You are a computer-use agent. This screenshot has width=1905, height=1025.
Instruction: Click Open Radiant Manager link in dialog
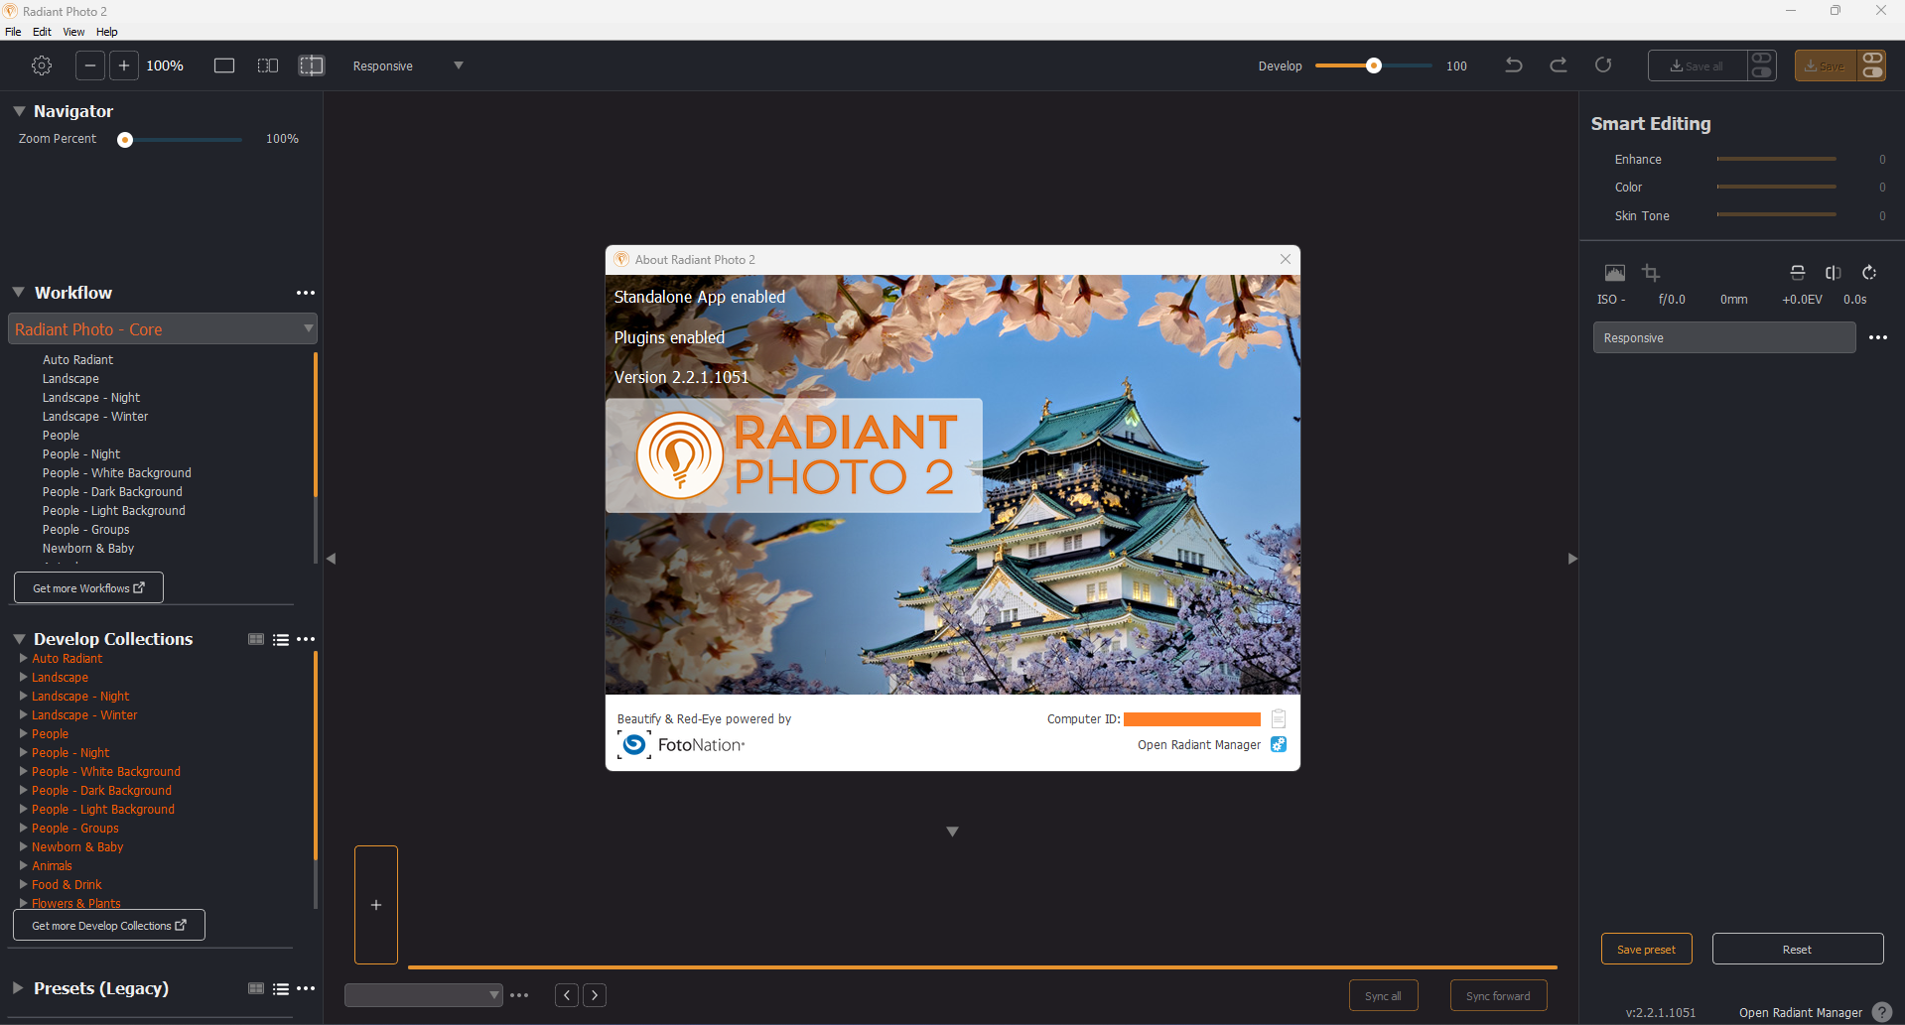point(1199,745)
